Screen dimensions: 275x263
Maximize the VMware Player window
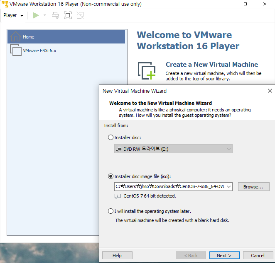[x=246, y=4]
